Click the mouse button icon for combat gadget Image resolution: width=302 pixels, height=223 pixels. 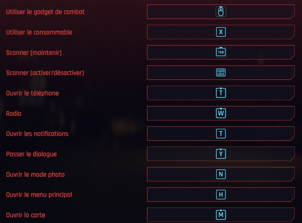click(x=221, y=11)
